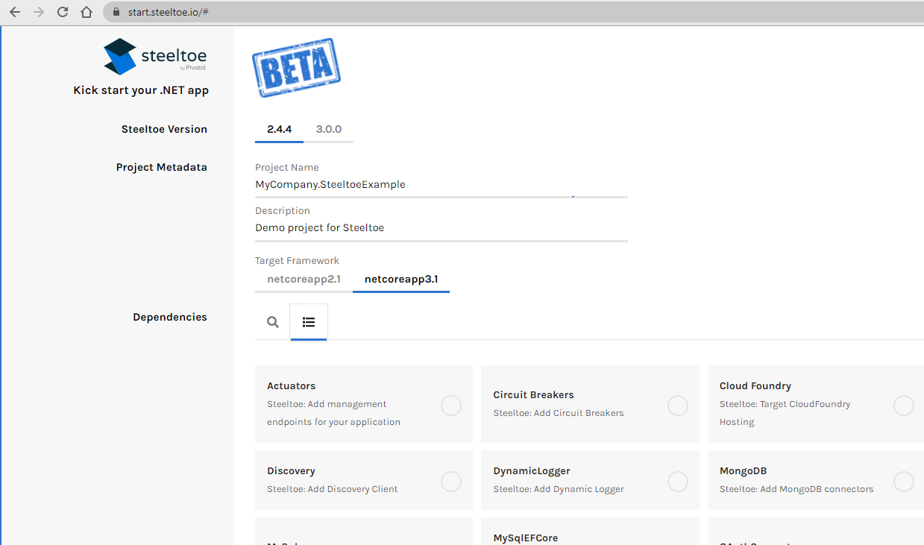Image resolution: width=924 pixels, height=545 pixels.
Task: Click the browser forward arrow
Action: coord(39,12)
